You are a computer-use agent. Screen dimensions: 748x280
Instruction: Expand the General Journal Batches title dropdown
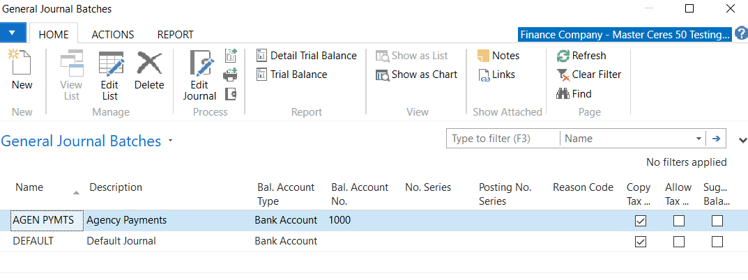pos(170,141)
